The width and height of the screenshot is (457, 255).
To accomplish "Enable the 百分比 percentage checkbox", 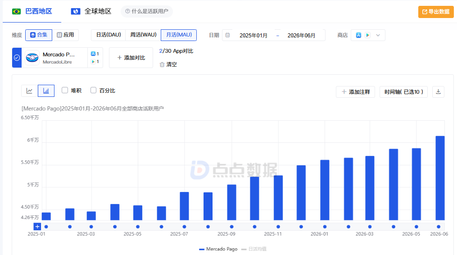I will point(93,90).
